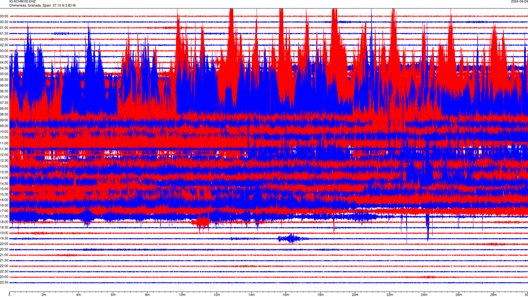Select the 21:30 time row label
The image size is (528, 297).
4,260
